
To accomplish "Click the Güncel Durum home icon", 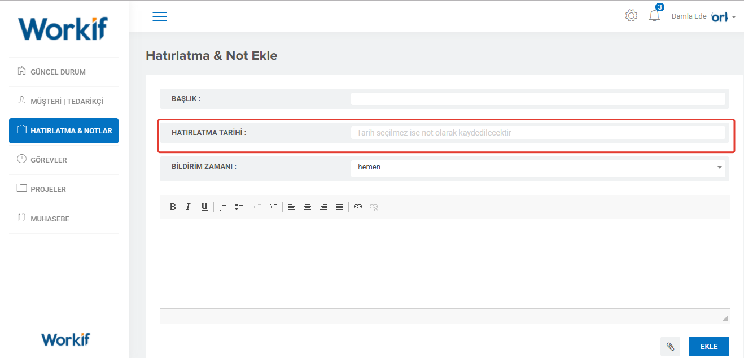I will [x=22, y=71].
